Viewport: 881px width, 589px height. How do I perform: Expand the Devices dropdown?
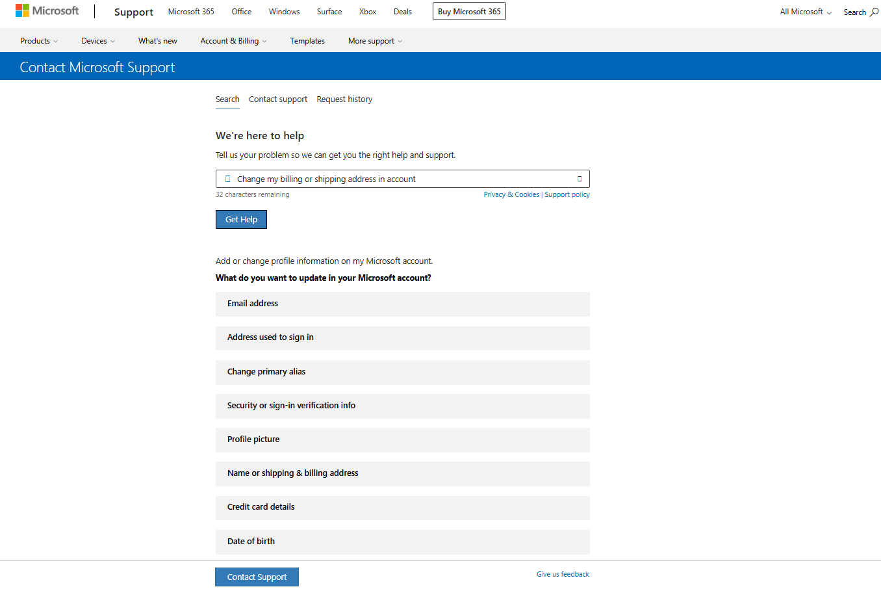pyautogui.click(x=98, y=41)
